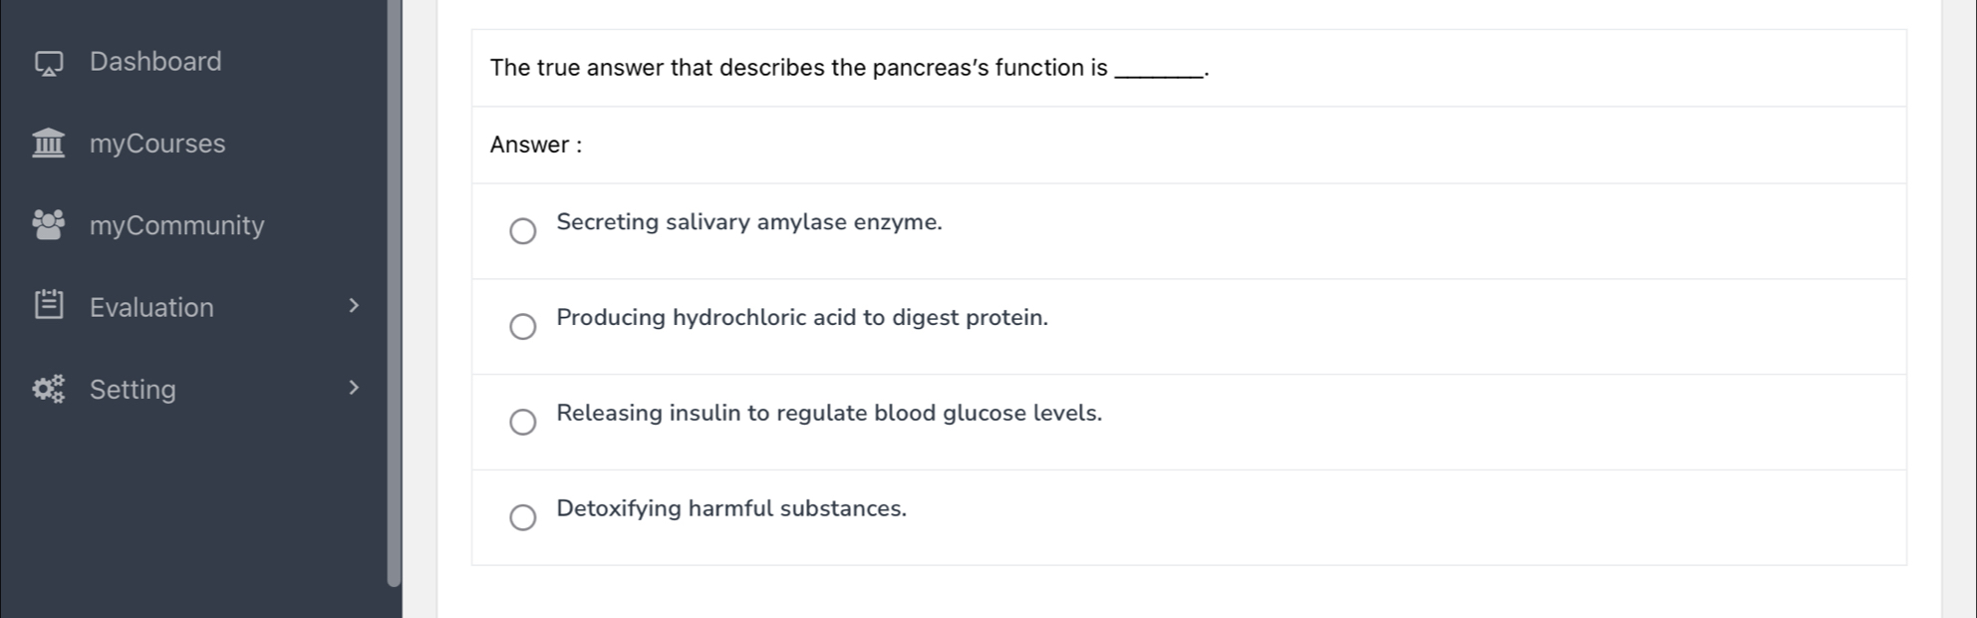Click the Setting text link
The image size is (1977, 618).
[133, 390]
